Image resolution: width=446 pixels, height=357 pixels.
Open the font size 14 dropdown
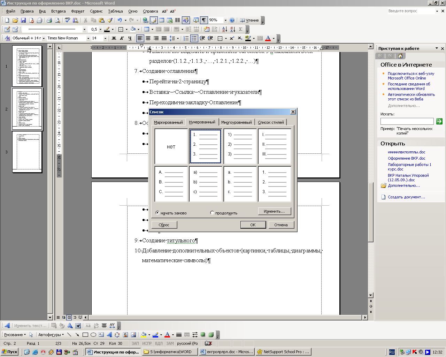105,38
